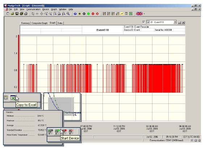This screenshot has width=206, height=148.
Task: Click the Standard Deviation statistics row
Action: click(27, 130)
